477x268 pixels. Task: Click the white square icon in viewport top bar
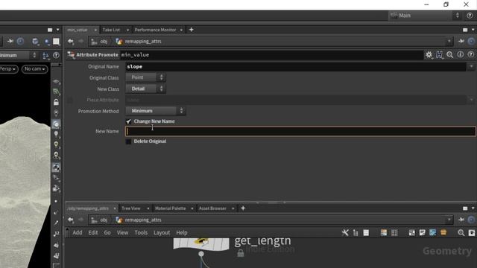click(57, 42)
